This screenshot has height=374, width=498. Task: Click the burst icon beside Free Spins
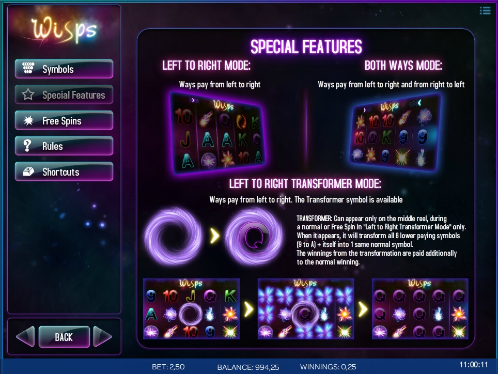28,120
